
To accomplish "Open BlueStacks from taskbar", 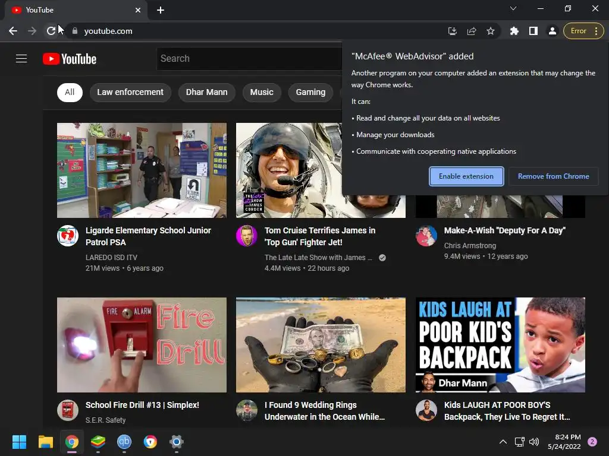I will [x=98, y=442].
